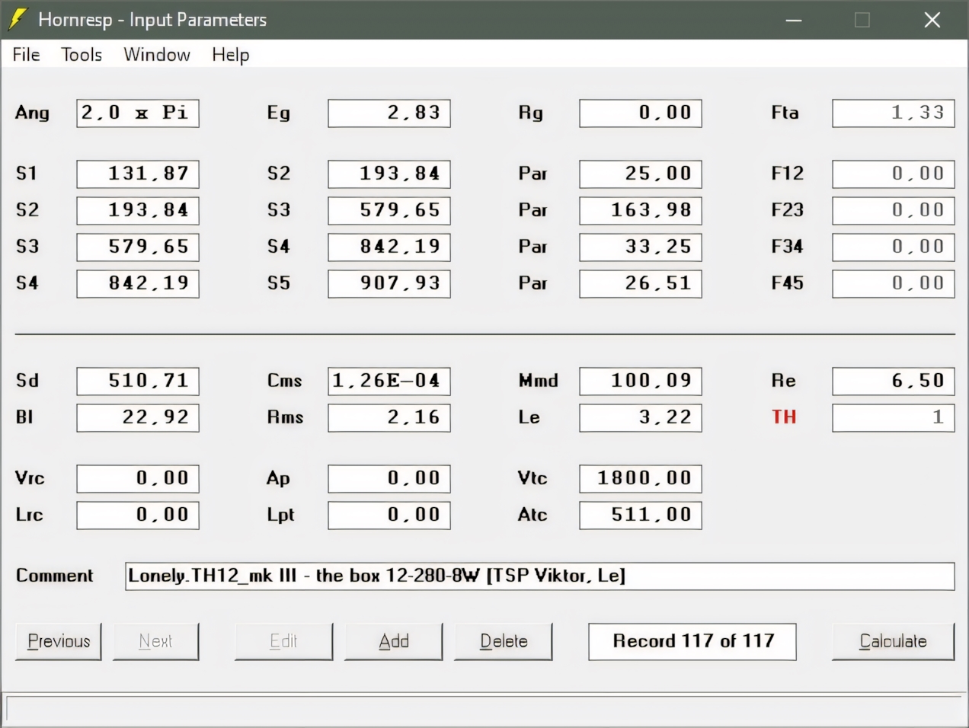Select the Cms field value 1,26E-04
The height and width of the screenshot is (728, 969).
(389, 381)
